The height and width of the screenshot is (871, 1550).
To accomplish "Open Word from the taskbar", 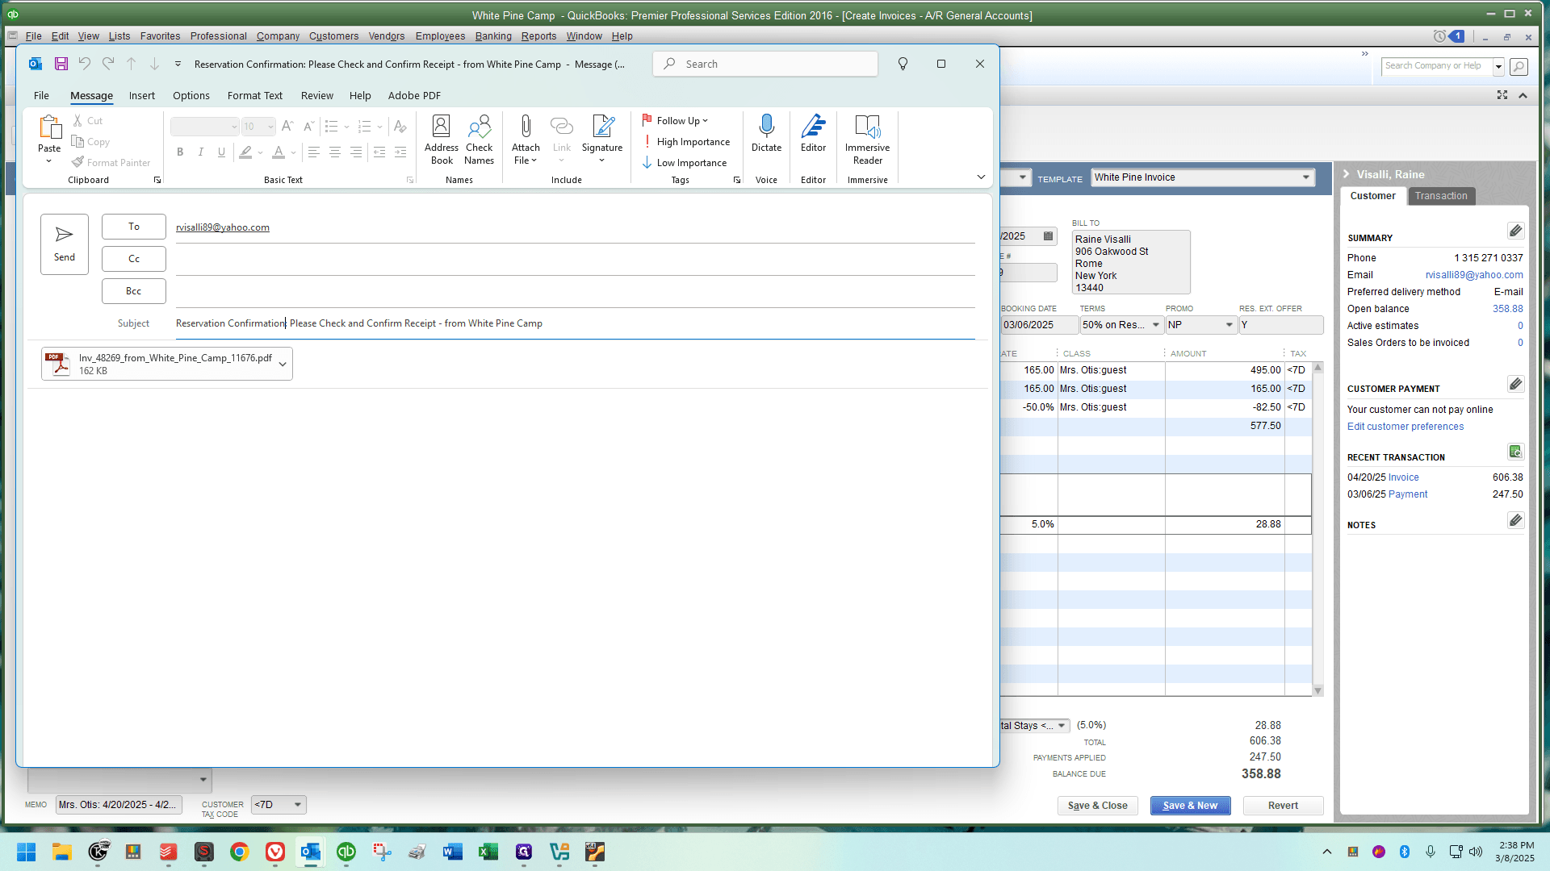I will [452, 852].
